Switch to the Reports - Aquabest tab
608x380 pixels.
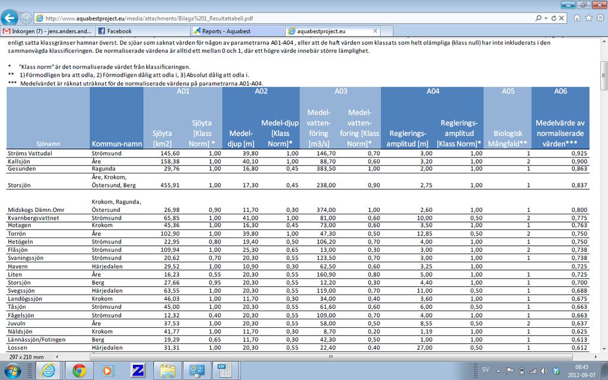pos(237,31)
